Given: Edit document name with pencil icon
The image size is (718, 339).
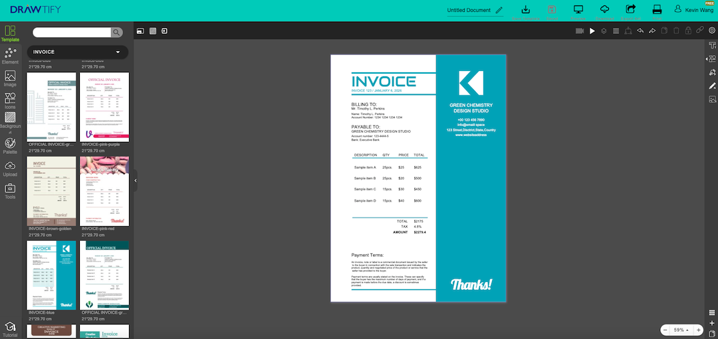Looking at the screenshot, I should (499, 9).
